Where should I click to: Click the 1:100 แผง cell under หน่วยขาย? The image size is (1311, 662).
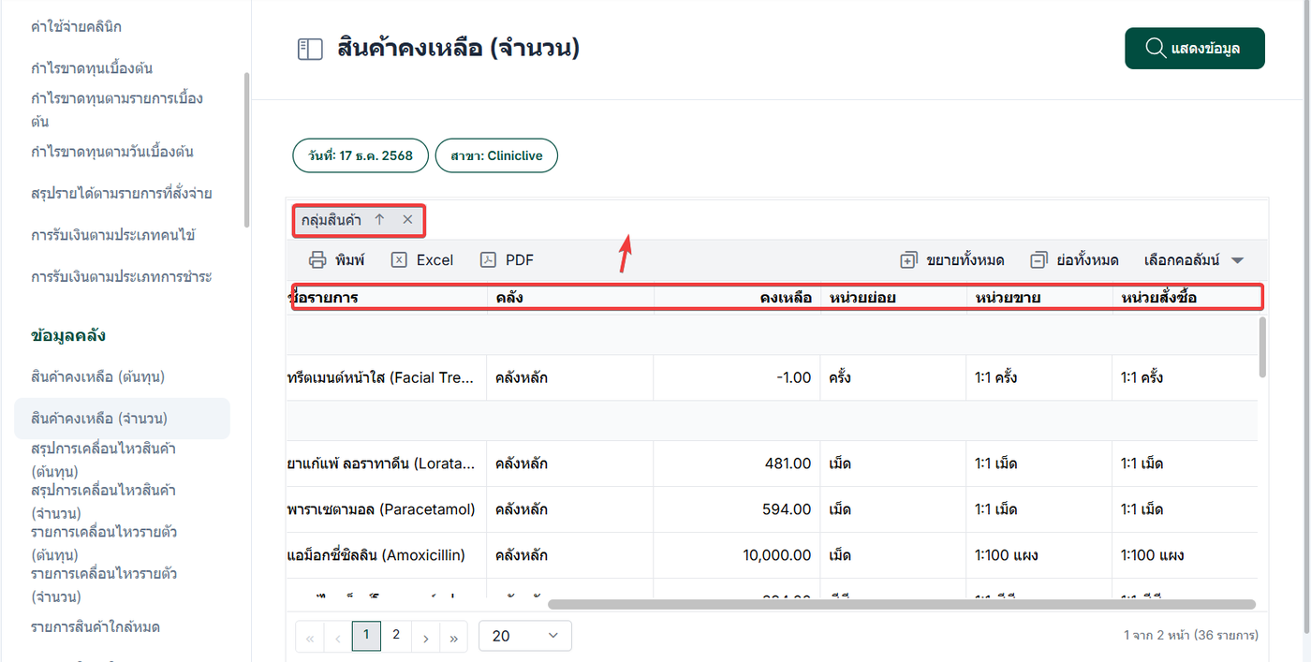pyautogui.click(x=1039, y=555)
